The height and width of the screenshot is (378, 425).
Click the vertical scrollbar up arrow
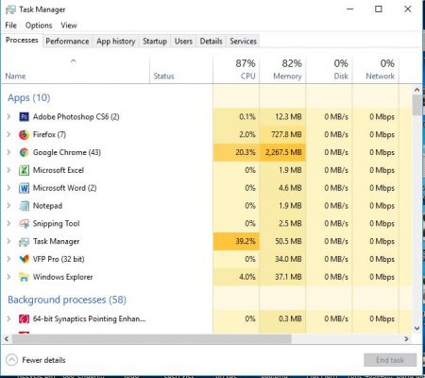tap(416, 90)
